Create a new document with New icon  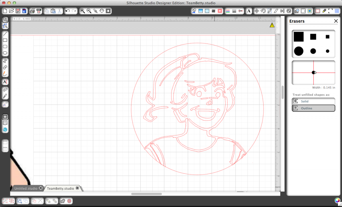point(5,11)
